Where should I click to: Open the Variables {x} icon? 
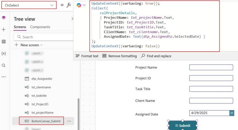(x=4, y=53)
